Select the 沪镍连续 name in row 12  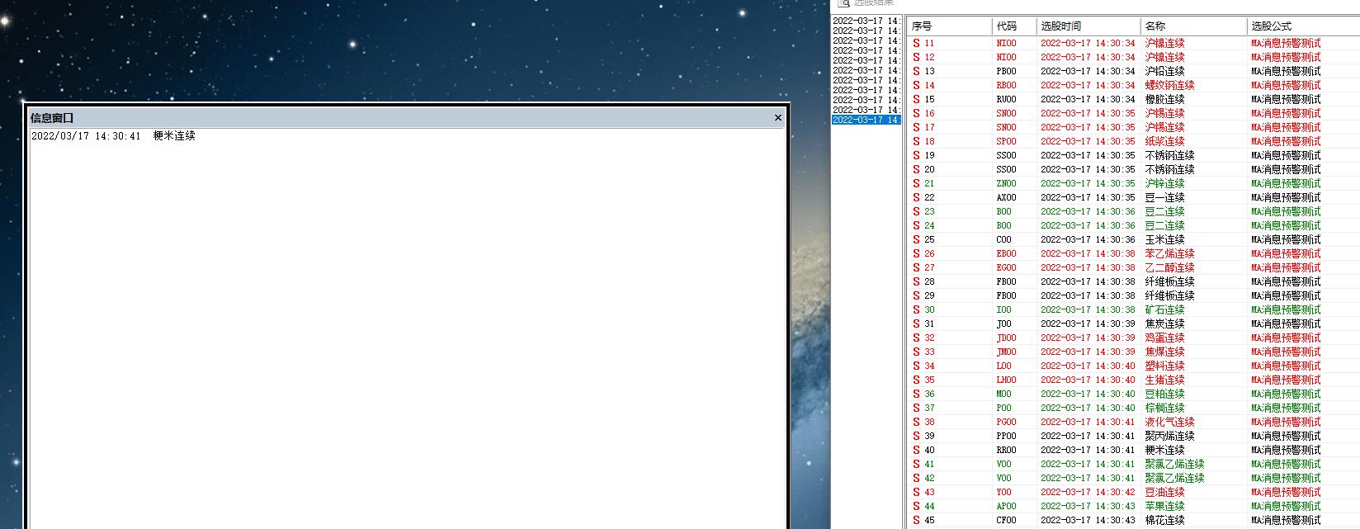(1164, 57)
